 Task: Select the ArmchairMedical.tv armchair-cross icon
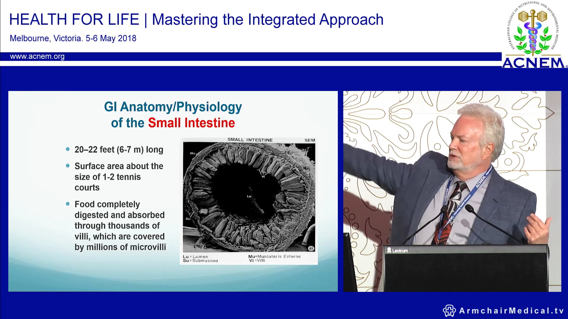[x=448, y=311]
